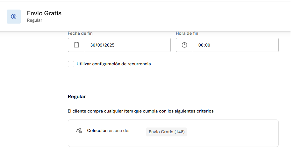Select the 'Envio Gratis (146)' collection tag
The height and width of the screenshot is (153, 294).
click(167, 132)
